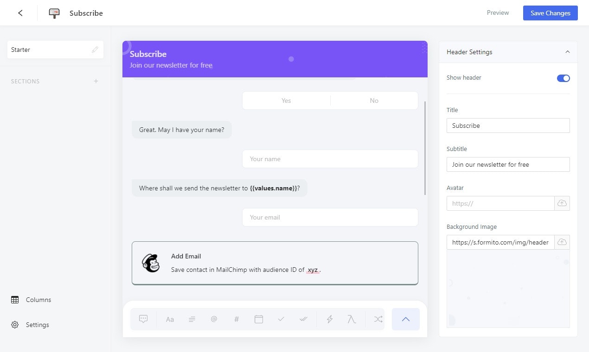Insert a date calendar field
This screenshot has height=352, width=589.
[259, 319]
